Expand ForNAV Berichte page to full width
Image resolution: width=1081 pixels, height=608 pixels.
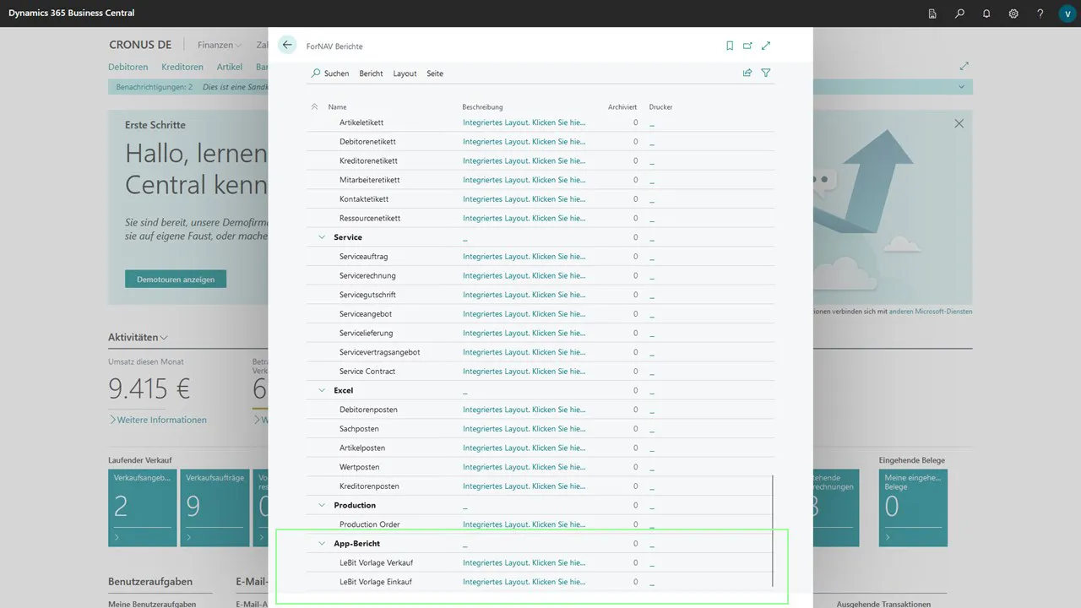click(766, 46)
